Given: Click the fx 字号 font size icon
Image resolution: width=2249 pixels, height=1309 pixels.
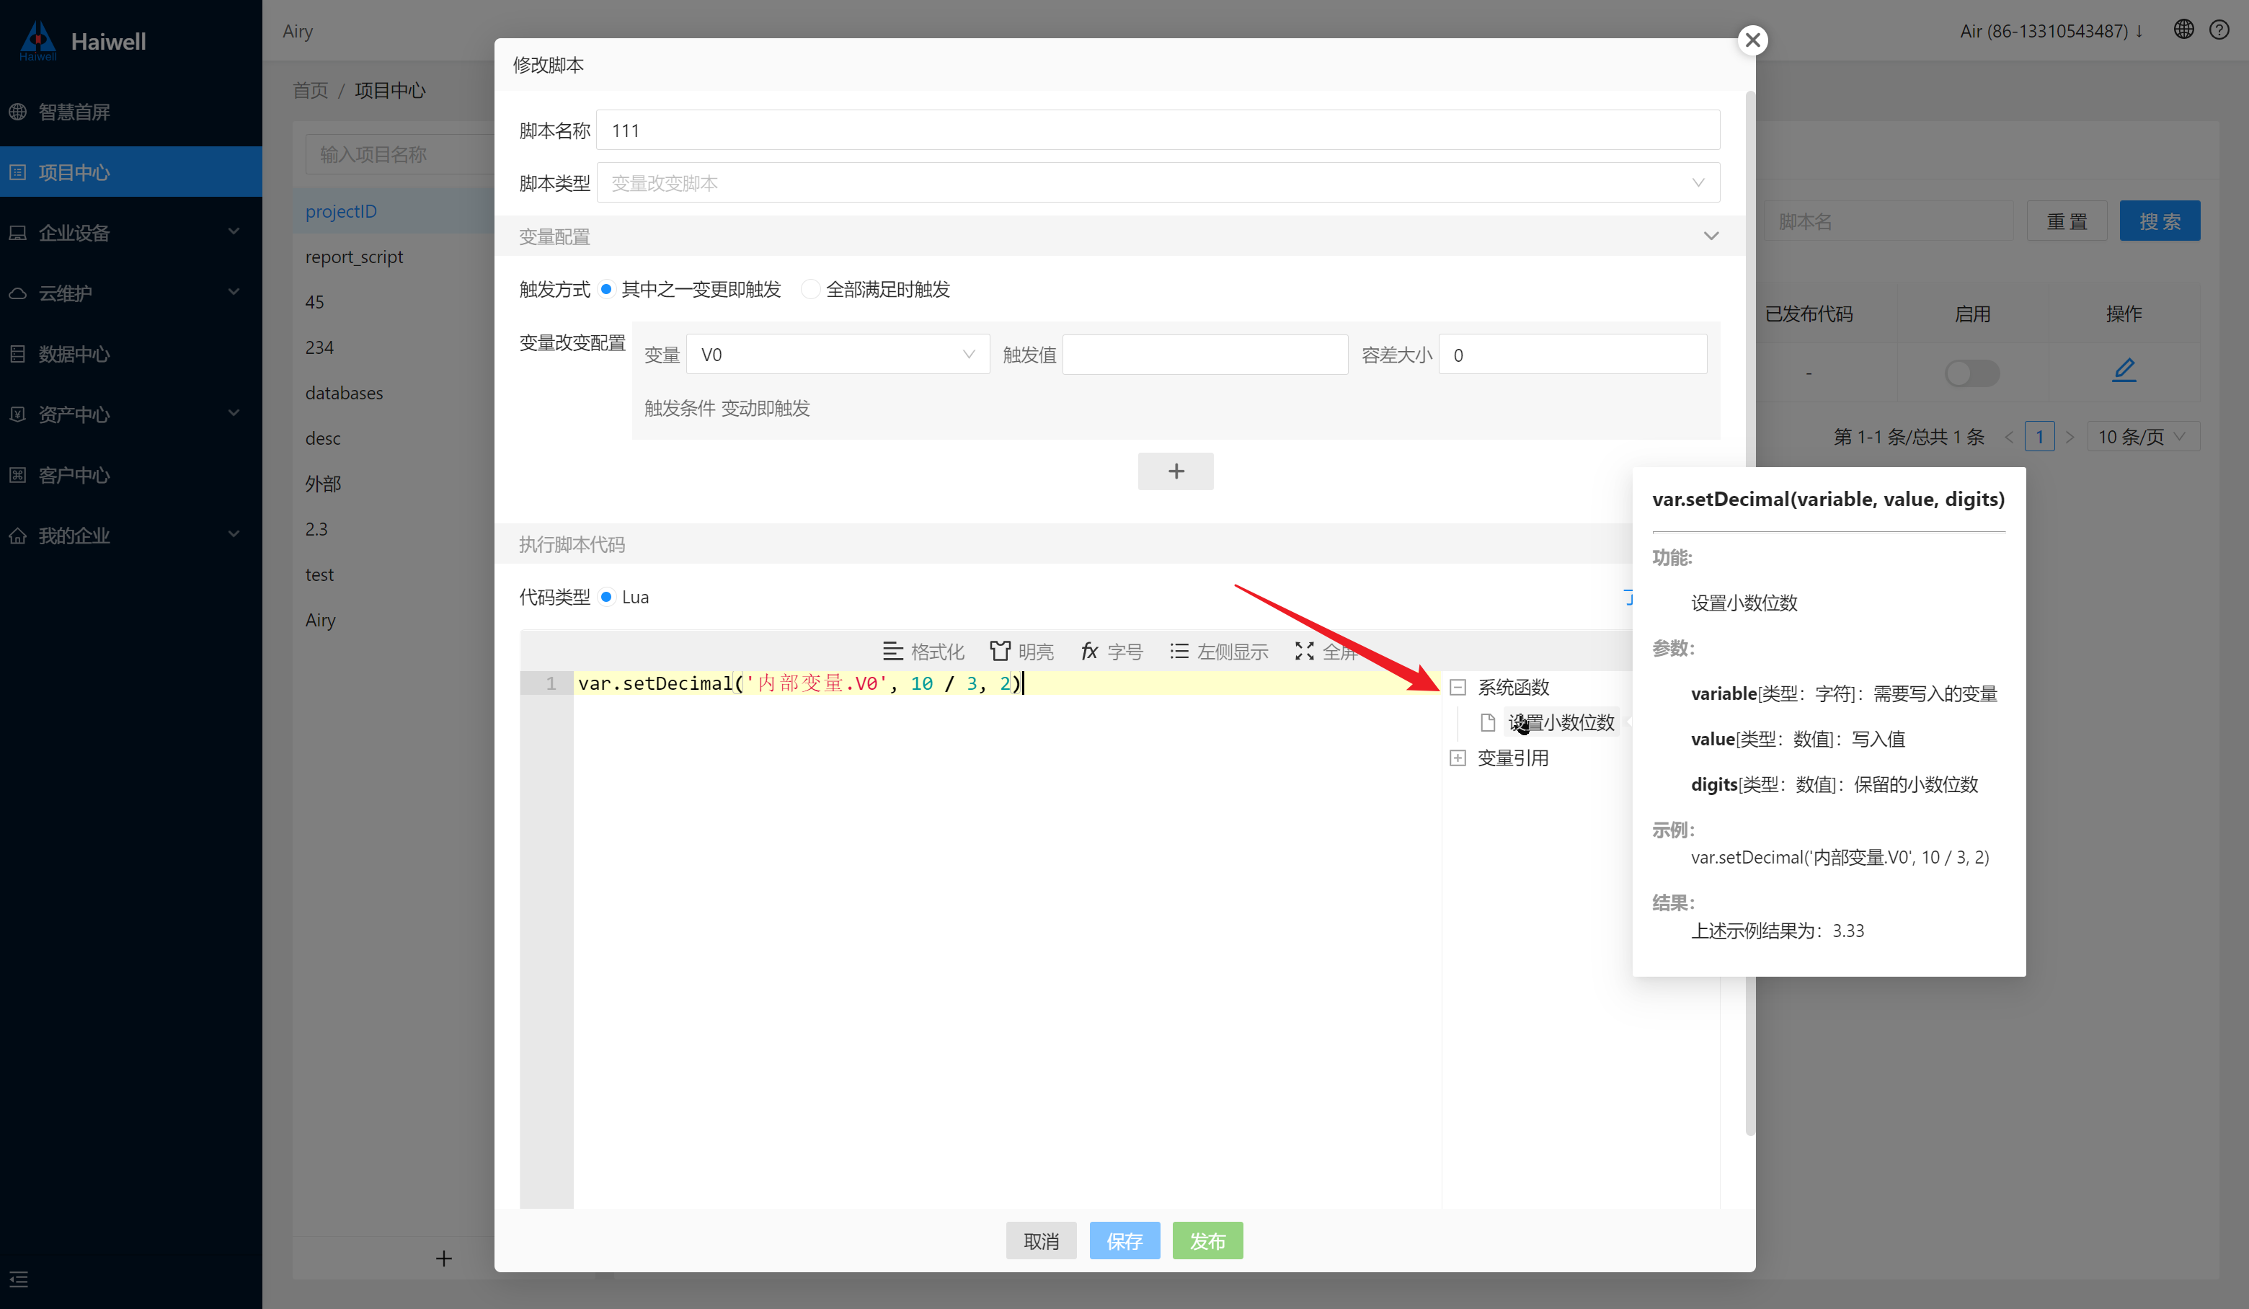Looking at the screenshot, I should [1088, 652].
